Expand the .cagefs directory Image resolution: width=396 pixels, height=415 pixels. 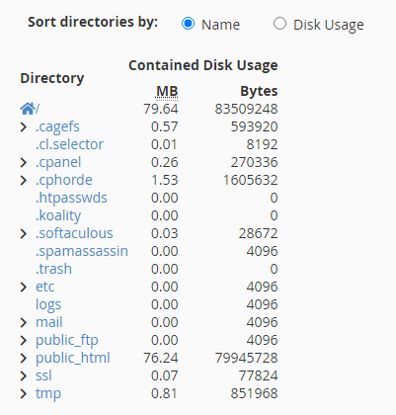coord(24,126)
